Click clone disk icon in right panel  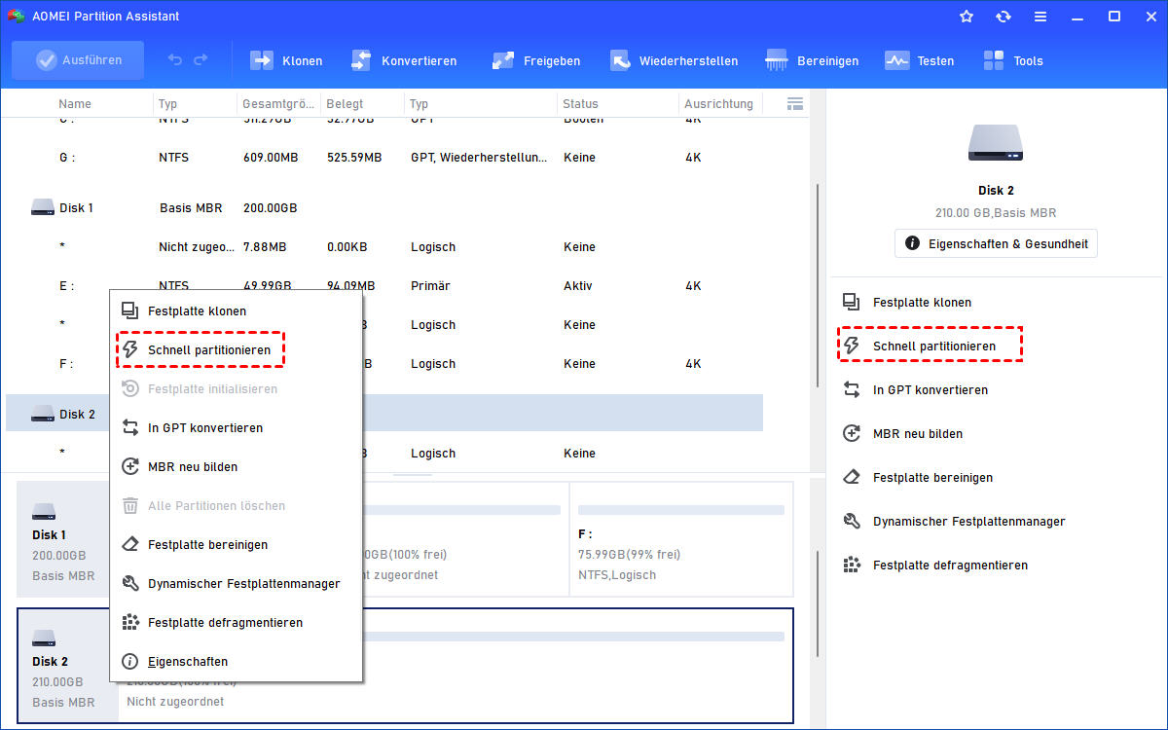point(852,302)
